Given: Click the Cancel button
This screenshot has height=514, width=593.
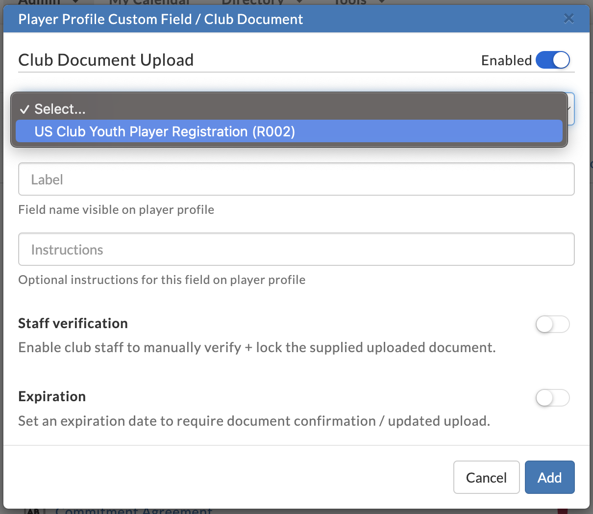Looking at the screenshot, I should tap(486, 477).
